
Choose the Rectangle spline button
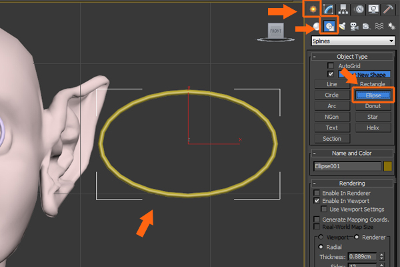tap(373, 84)
